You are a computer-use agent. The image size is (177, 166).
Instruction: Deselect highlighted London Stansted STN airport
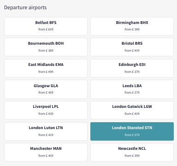tap(132, 131)
